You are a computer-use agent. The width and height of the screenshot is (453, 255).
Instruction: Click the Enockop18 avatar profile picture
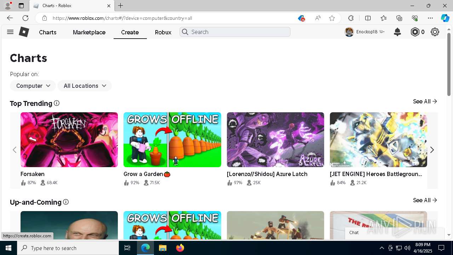pos(349,32)
